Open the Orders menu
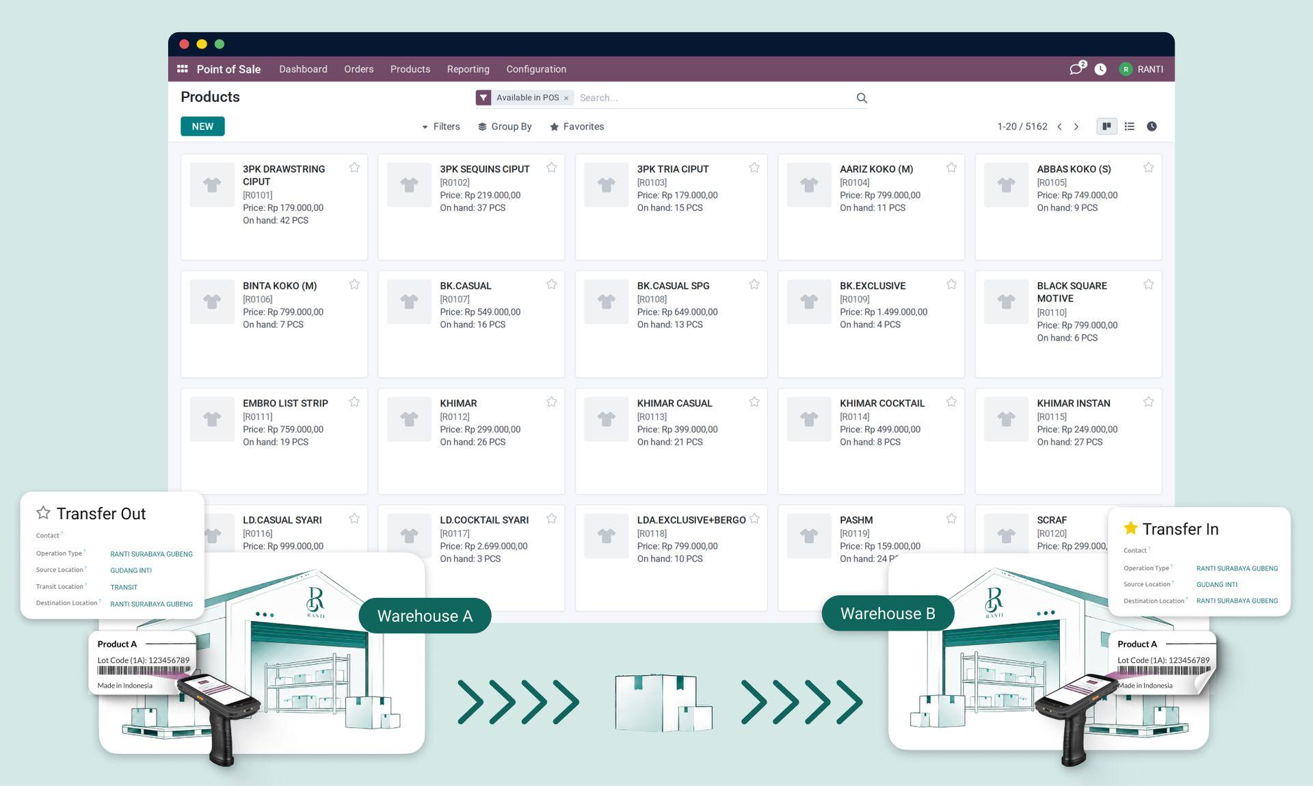The height and width of the screenshot is (786, 1313). click(359, 69)
